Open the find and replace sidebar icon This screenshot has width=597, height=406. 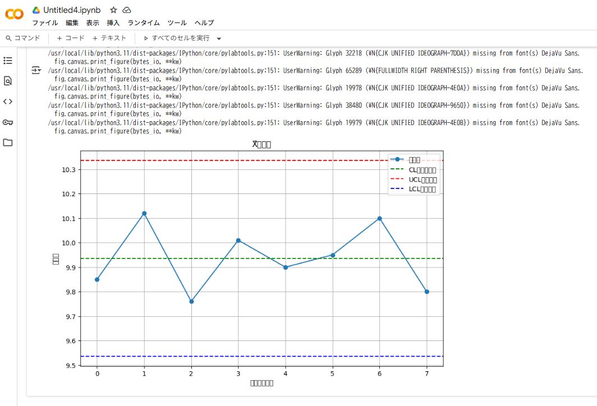[x=8, y=81]
